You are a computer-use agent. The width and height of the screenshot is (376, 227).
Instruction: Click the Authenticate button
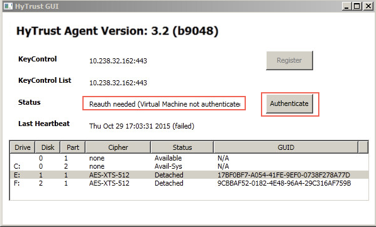pyautogui.click(x=289, y=103)
